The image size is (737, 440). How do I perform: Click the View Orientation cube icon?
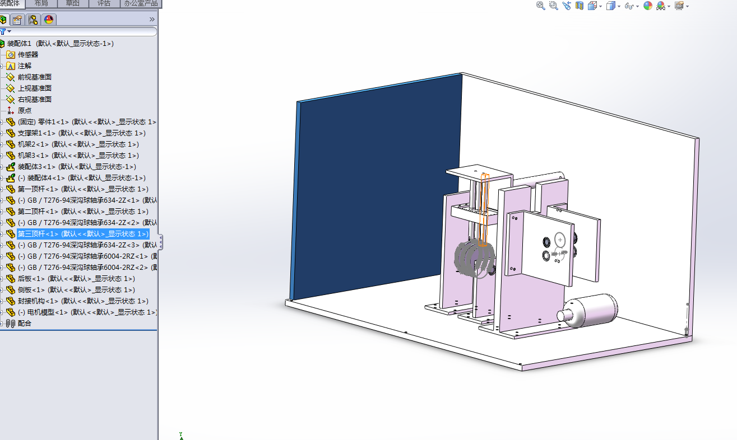592,6
